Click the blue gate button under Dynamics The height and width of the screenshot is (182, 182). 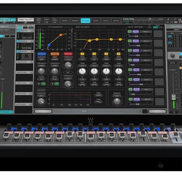pos(42,54)
